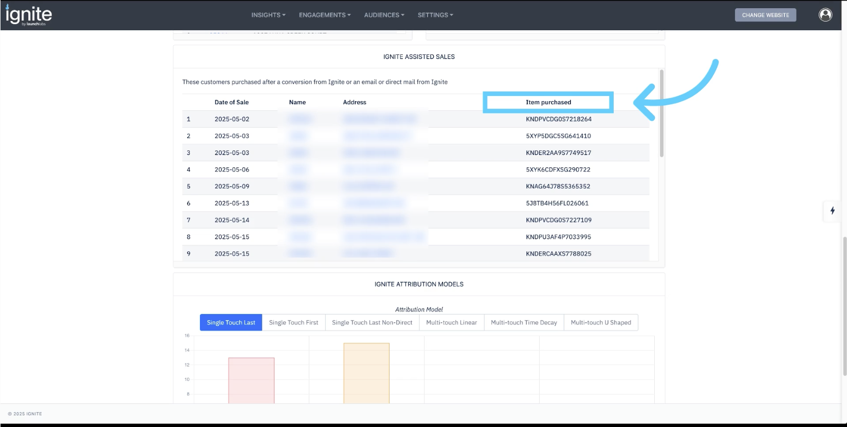The width and height of the screenshot is (847, 427).
Task: Select item 5XYP5DGC5SG641410
Action: tap(558, 136)
